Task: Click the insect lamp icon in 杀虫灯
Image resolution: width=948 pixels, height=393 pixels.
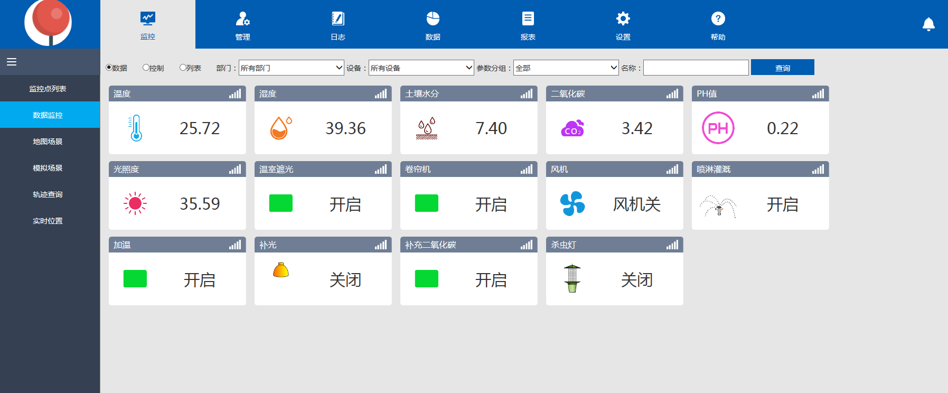Action: 572,278
